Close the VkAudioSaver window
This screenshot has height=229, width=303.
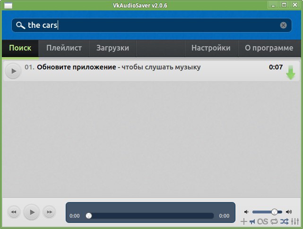click(x=295, y=5)
